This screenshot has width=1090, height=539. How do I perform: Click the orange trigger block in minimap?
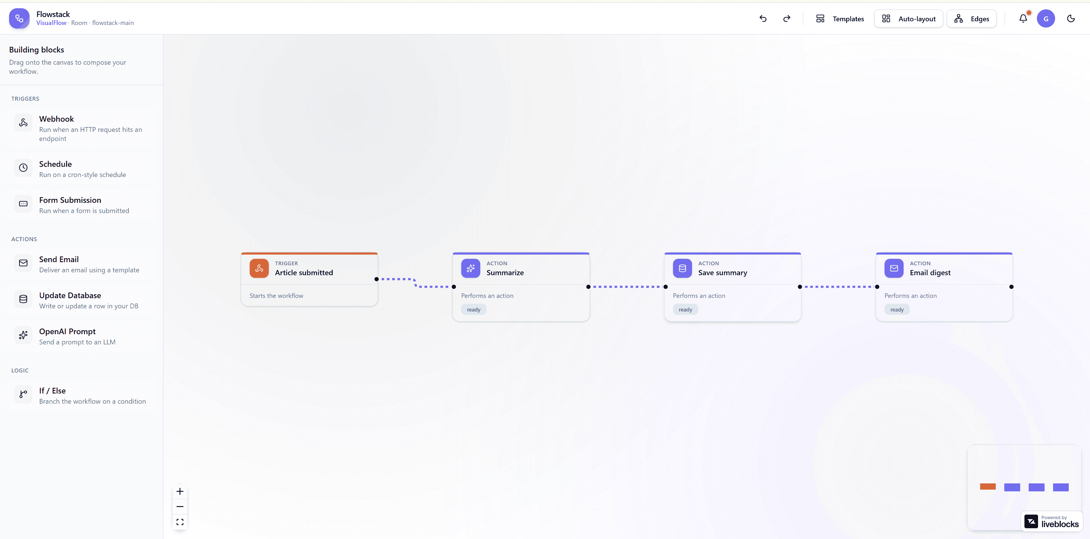point(988,487)
